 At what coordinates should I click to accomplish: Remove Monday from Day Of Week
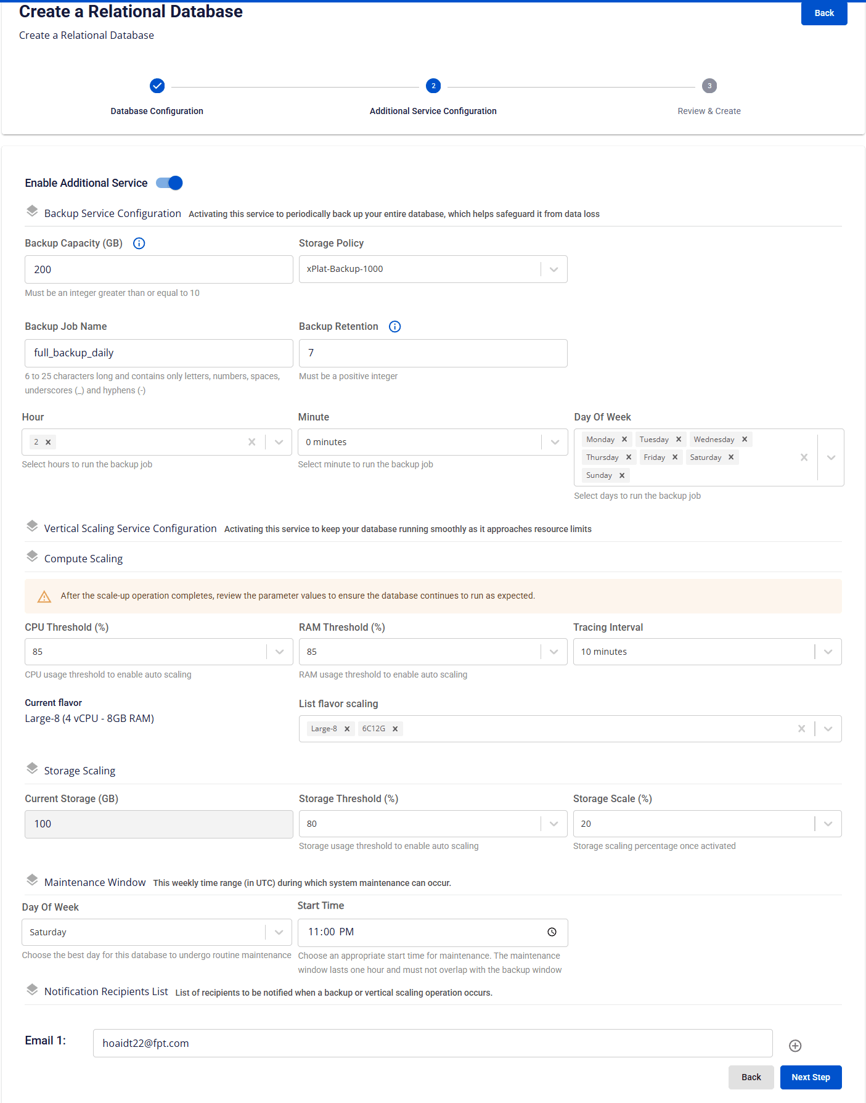624,440
